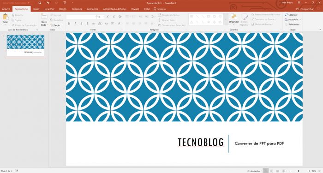Click the zoom slider handle

[x=299, y=171]
